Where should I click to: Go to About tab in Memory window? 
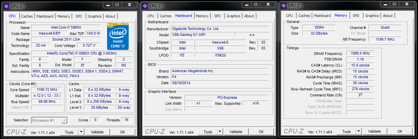[388, 16]
